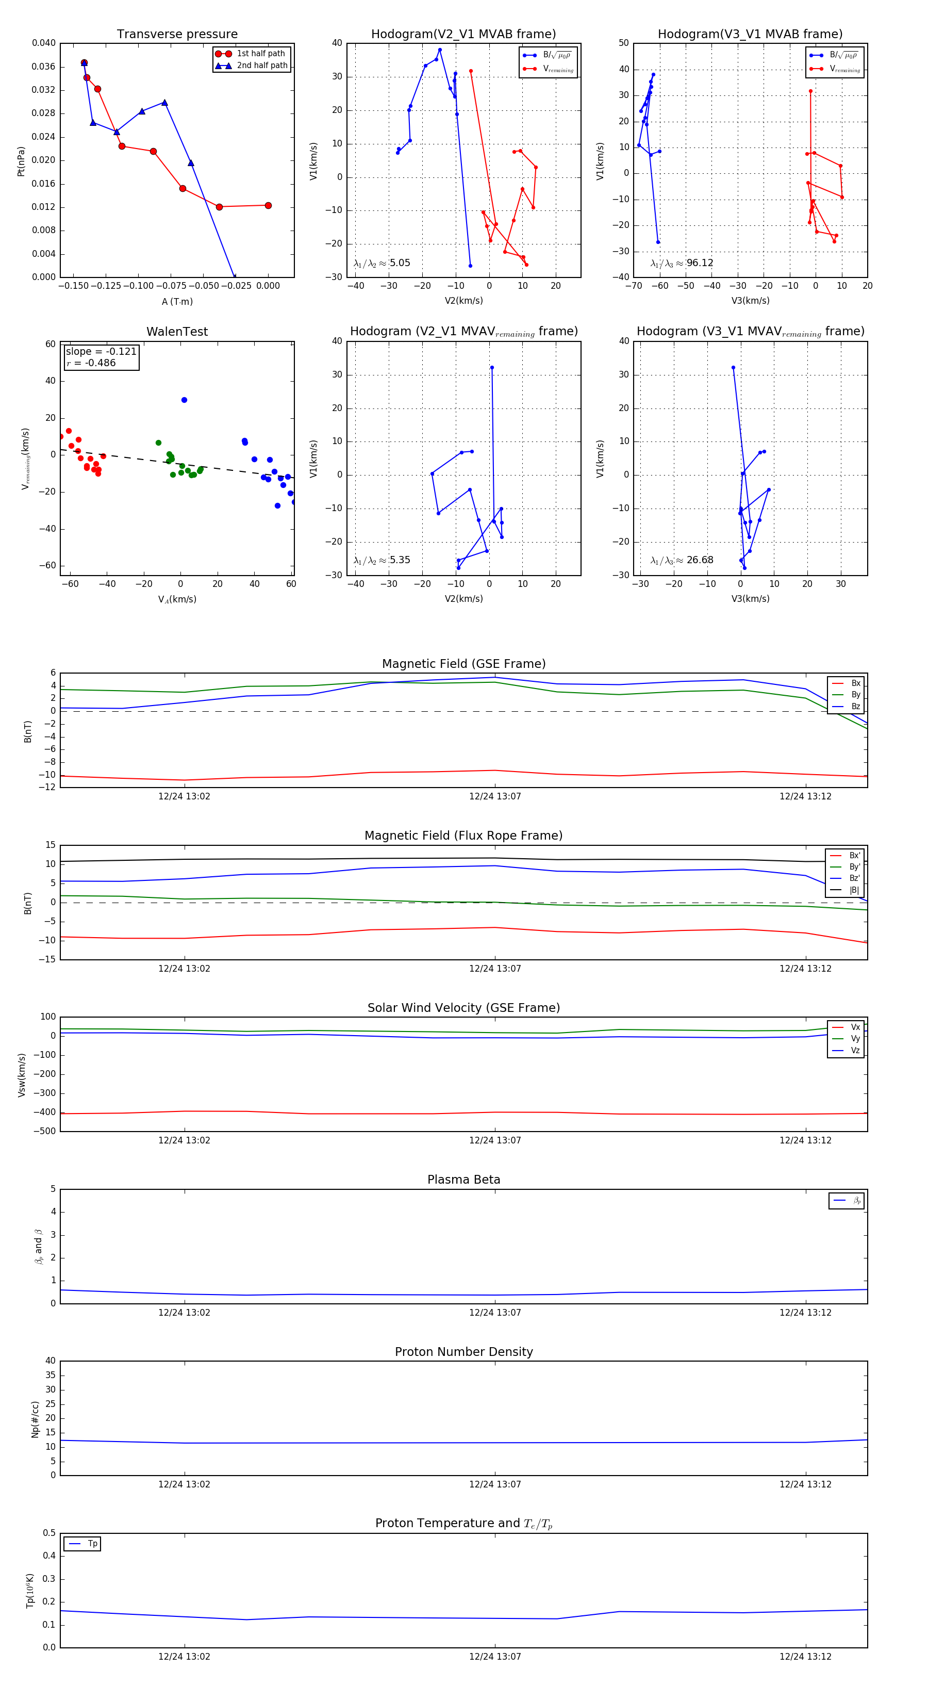Image resolution: width=928 pixels, height=1702 pixels.
Task: Click the V_remaining legend entry in V3_V1 MVAB hodogram
Action: [x=835, y=70]
